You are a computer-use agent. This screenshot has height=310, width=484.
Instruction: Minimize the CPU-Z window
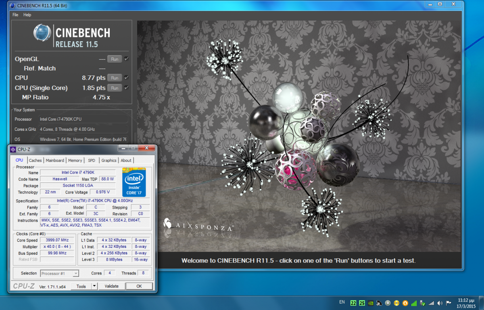coord(123,148)
